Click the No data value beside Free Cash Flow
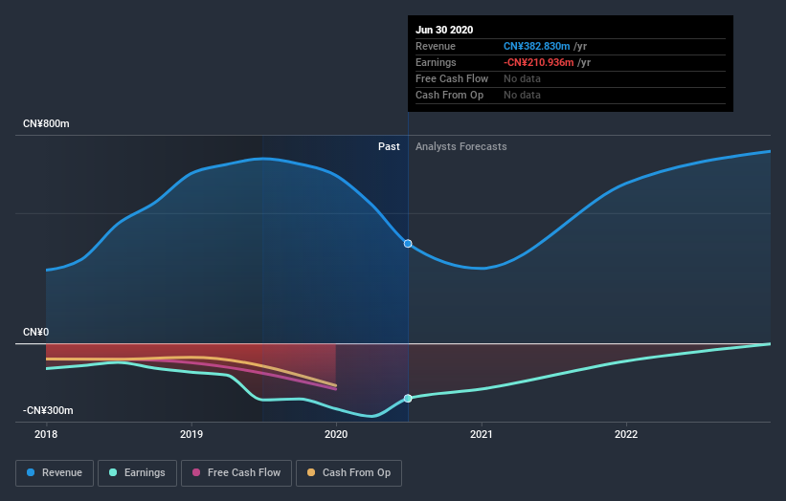786x501 pixels. point(523,79)
